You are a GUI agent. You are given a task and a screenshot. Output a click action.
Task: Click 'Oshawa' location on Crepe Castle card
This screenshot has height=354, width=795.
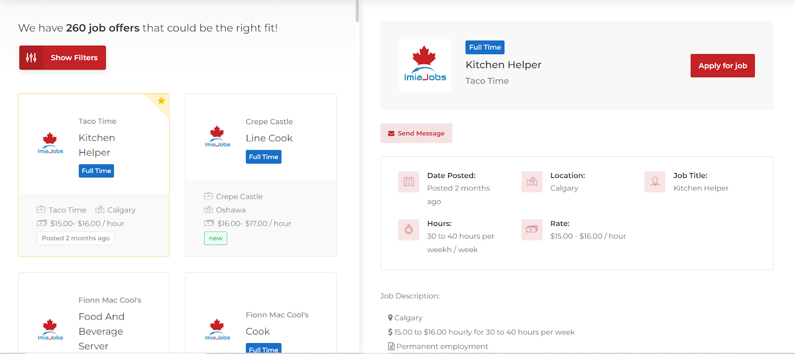pyautogui.click(x=231, y=210)
